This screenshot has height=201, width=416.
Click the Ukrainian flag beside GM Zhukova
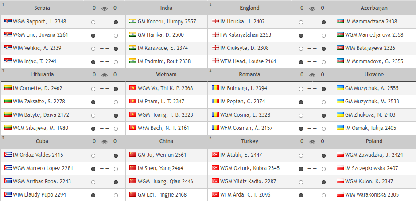pyautogui.click(x=340, y=114)
